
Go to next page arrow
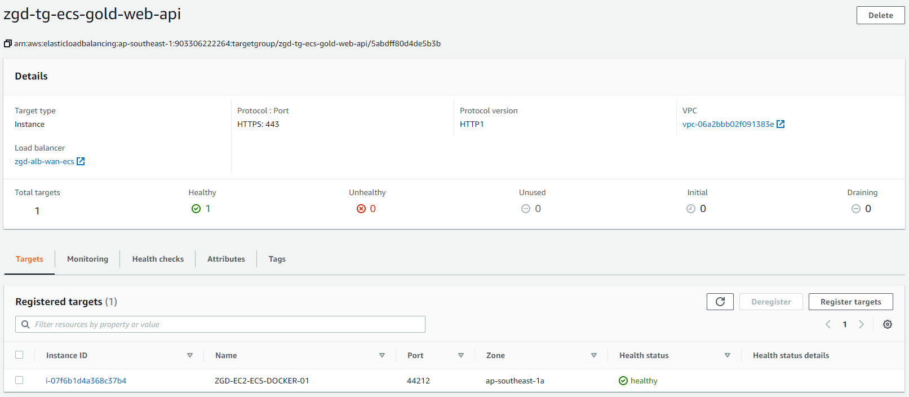click(861, 324)
